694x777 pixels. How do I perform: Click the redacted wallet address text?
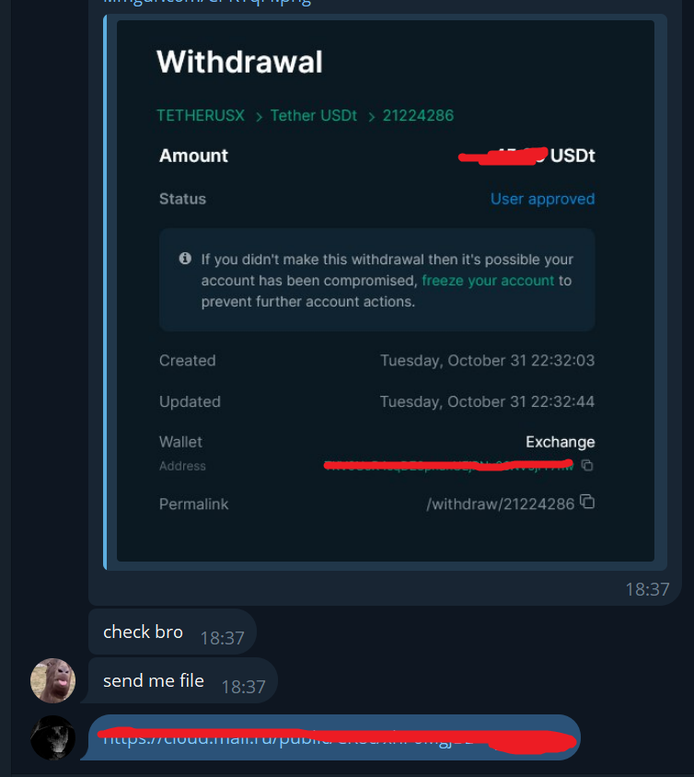(448, 465)
